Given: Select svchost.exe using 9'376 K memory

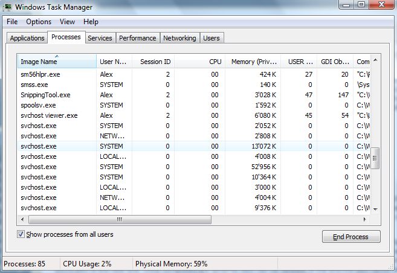Looking at the screenshot, I should [x=194, y=208].
